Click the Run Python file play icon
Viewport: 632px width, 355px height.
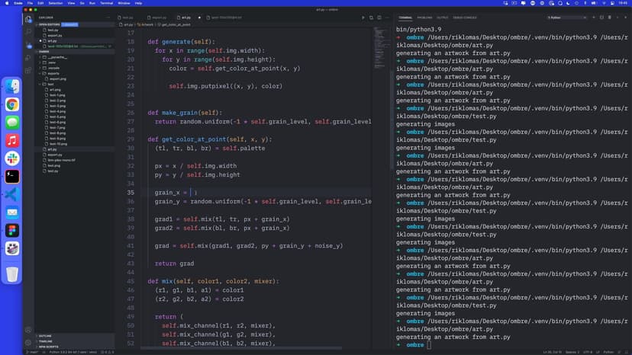tap(363, 17)
